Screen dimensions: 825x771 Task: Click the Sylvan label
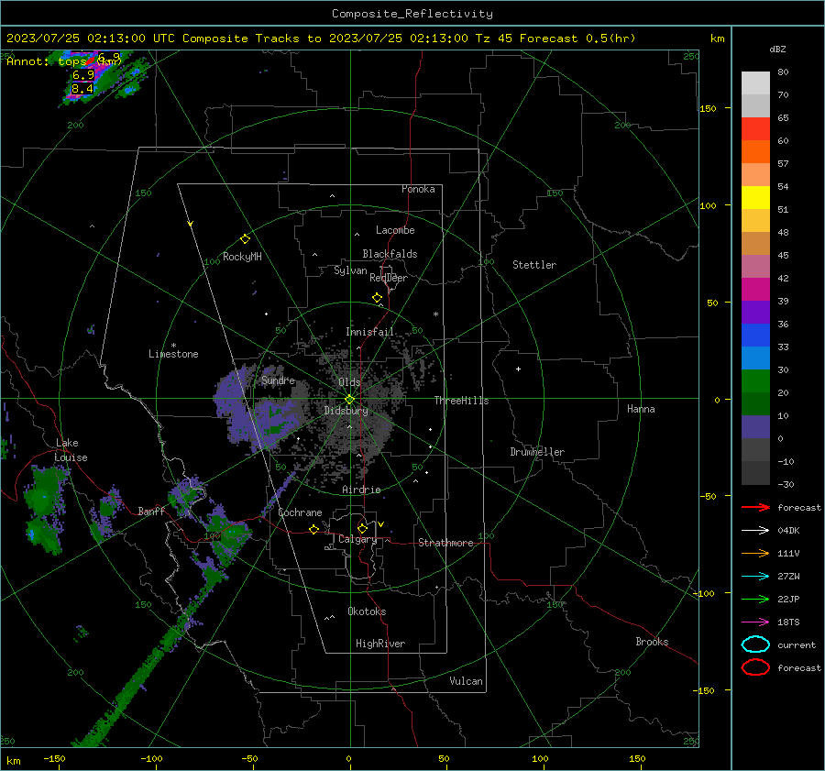pyautogui.click(x=350, y=270)
